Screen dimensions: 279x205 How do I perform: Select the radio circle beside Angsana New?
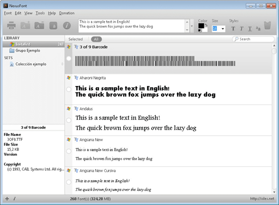(x=69, y=150)
